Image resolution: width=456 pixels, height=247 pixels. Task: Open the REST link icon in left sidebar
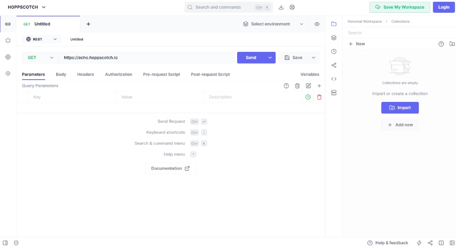pyautogui.click(x=8, y=24)
